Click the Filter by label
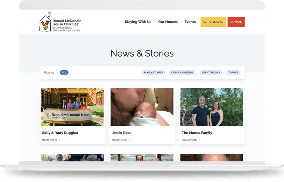The width and height of the screenshot is (284, 182). tap(49, 73)
